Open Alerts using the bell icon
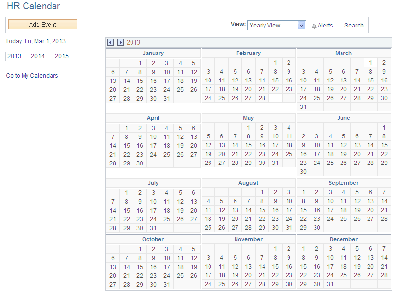This screenshot has width=394, height=298. 322,25
